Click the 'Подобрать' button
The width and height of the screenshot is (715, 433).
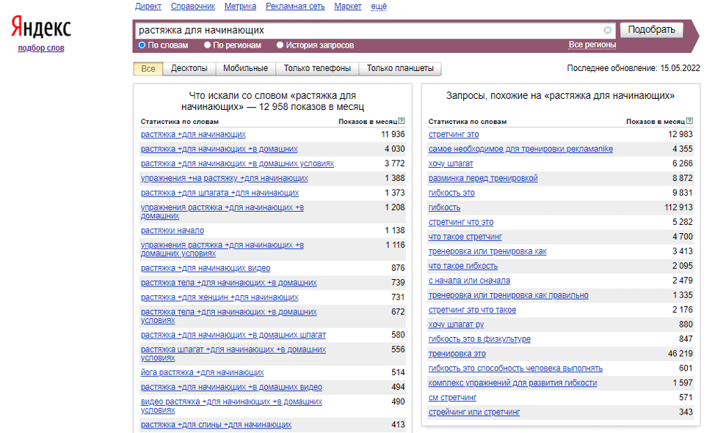pyautogui.click(x=651, y=30)
